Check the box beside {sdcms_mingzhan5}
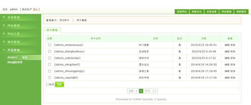This screenshot has height=105, width=251. 50,65
